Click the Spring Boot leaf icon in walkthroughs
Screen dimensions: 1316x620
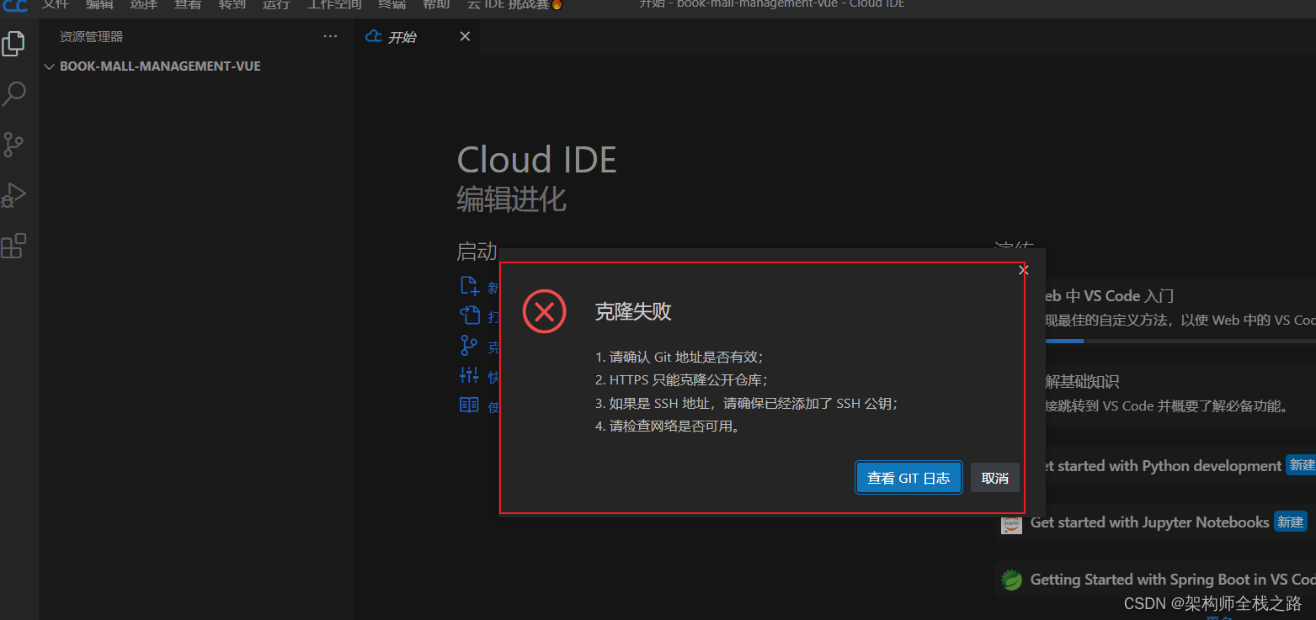click(x=1010, y=580)
